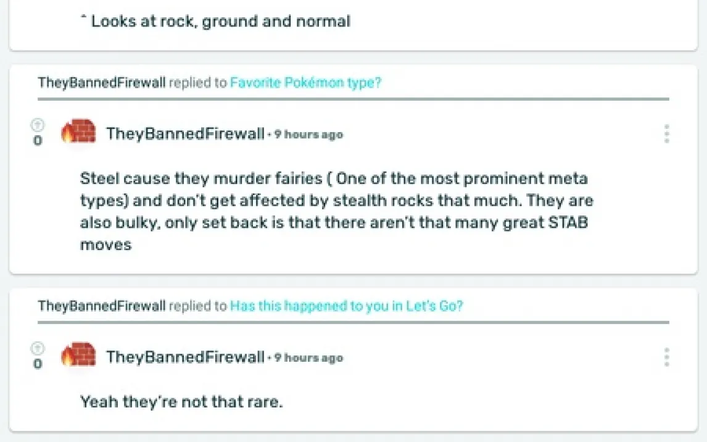
Task: Click the vote count under Steel reply upvote
Action: (x=38, y=141)
